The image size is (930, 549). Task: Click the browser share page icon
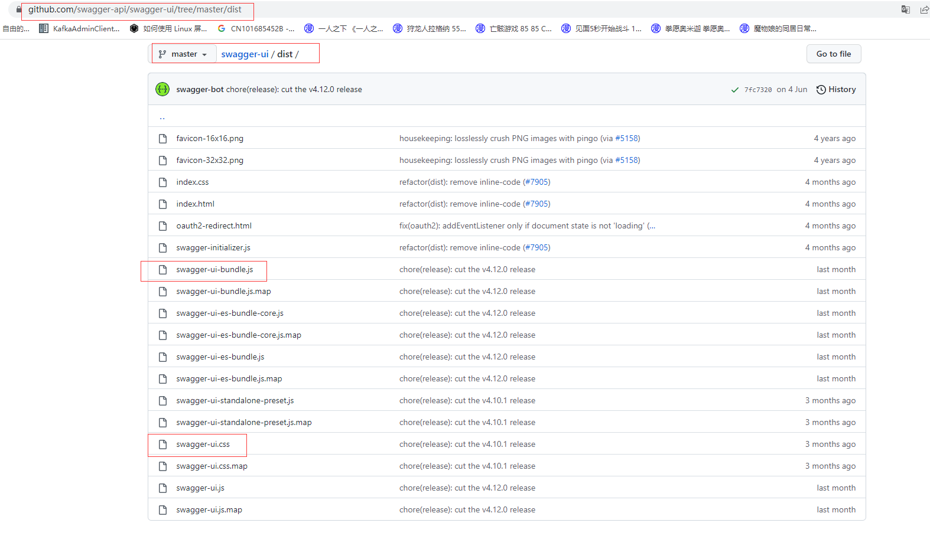(x=924, y=9)
